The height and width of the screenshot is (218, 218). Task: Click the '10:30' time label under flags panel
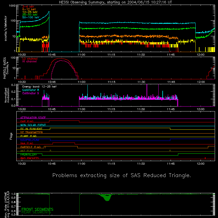(x=22, y=164)
